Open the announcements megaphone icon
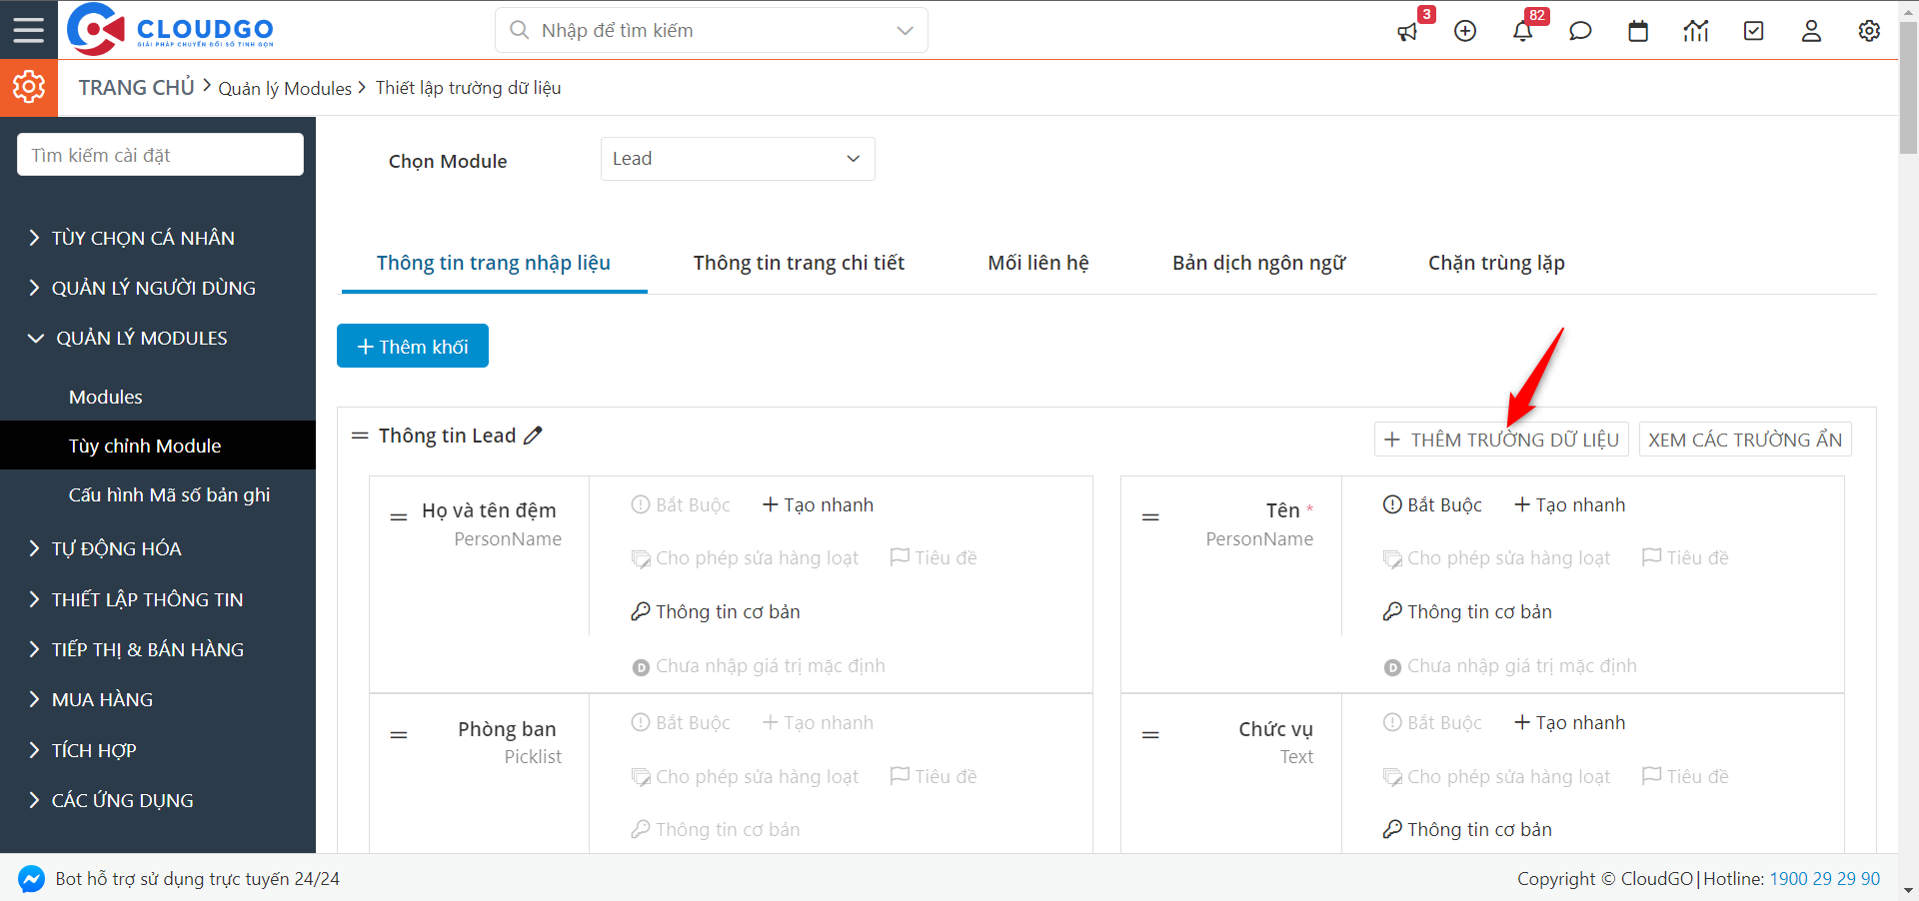1919x901 pixels. pos(1406,30)
